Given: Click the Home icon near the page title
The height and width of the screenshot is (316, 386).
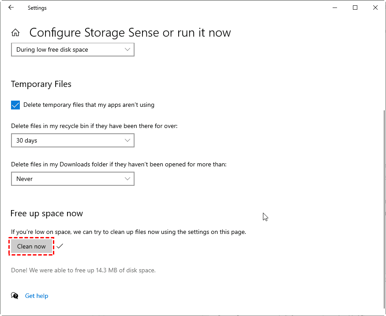Looking at the screenshot, I should 15,32.
